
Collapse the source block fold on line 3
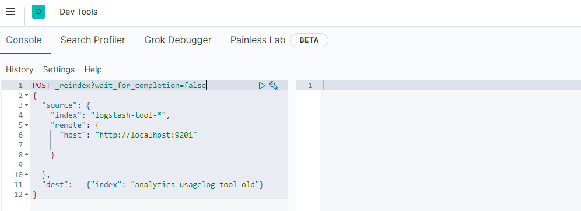pos(26,105)
